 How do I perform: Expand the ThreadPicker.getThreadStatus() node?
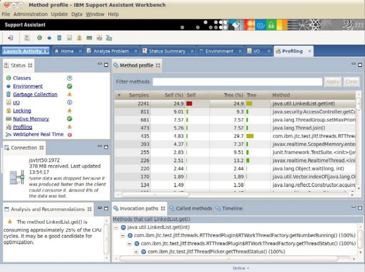(x=136, y=252)
